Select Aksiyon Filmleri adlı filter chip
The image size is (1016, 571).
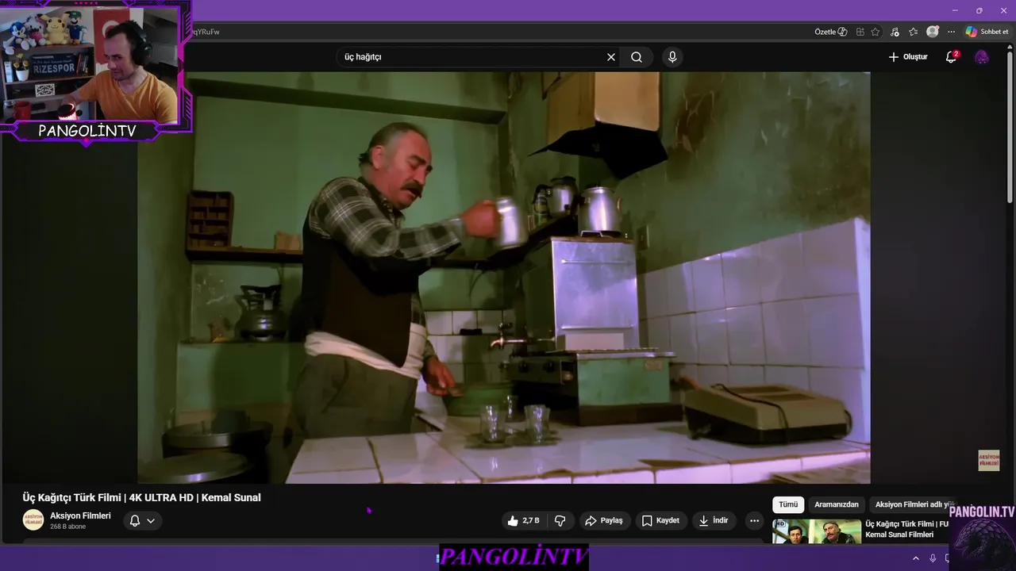pos(911,504)
